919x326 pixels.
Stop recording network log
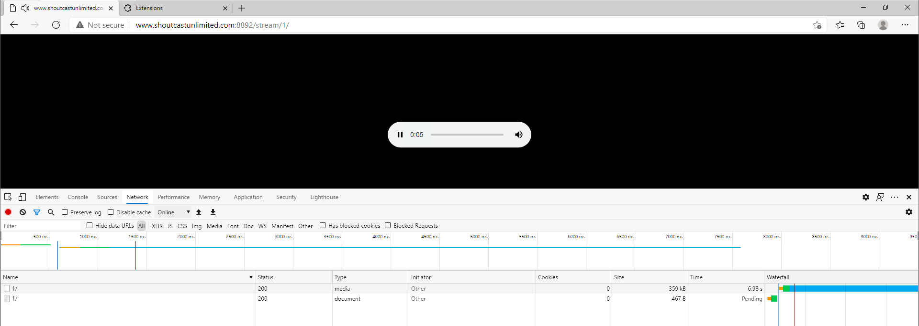[8, 212]
